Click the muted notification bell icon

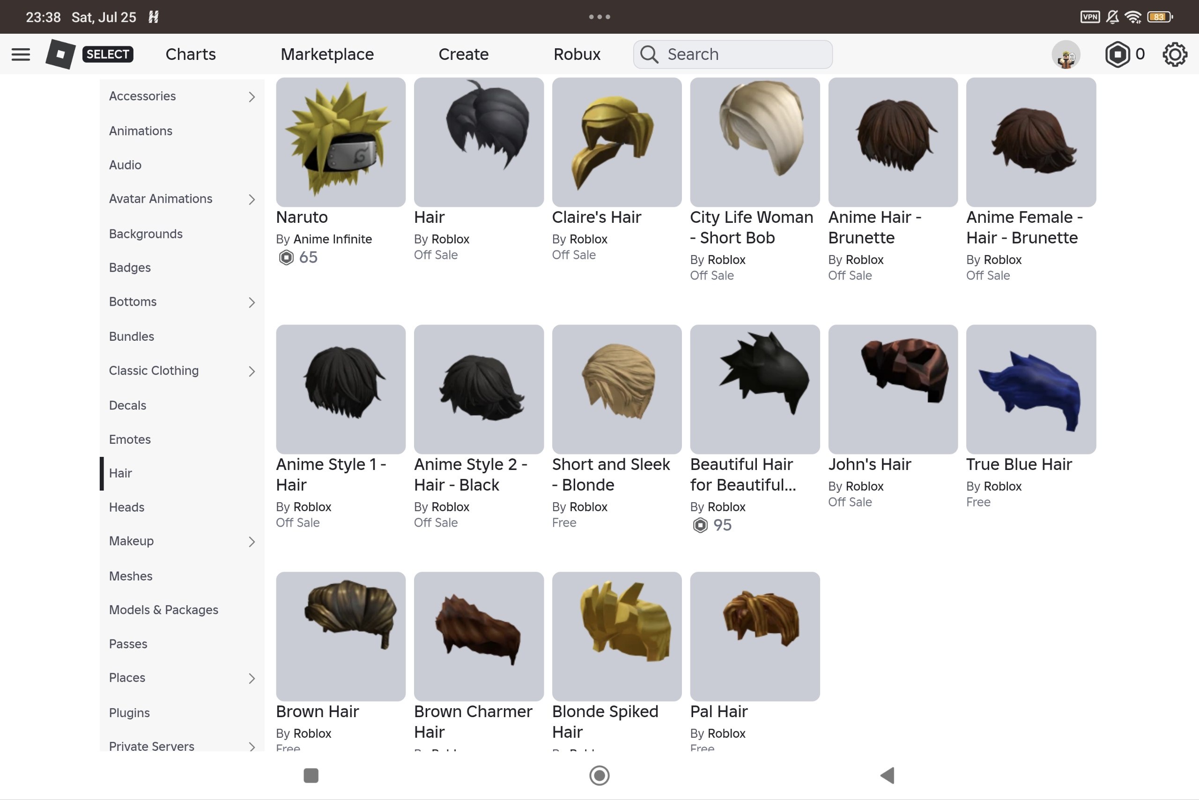(x=1112, y=17)
